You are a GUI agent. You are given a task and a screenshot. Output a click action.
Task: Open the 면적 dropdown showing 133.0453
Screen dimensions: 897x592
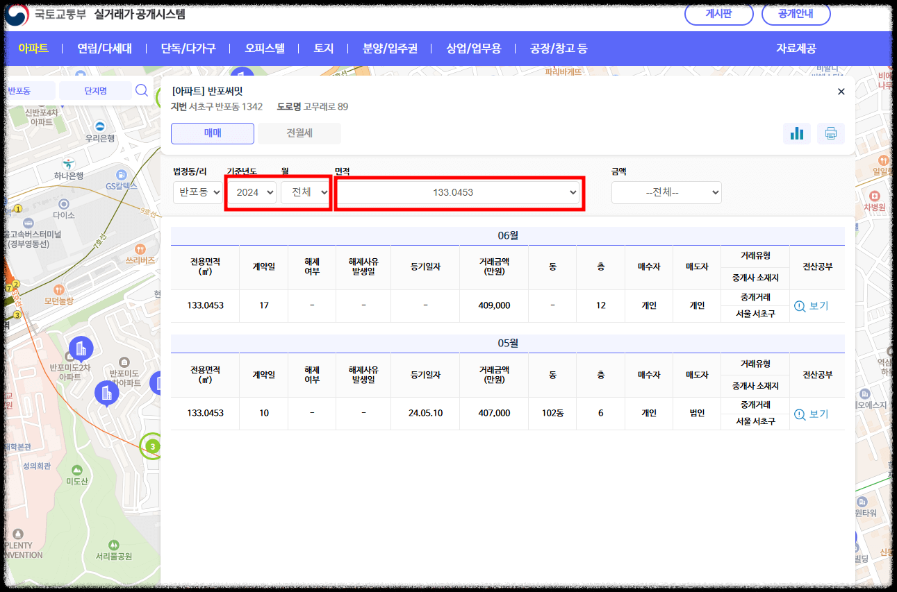pyautogui.click(x=459, y=192)
